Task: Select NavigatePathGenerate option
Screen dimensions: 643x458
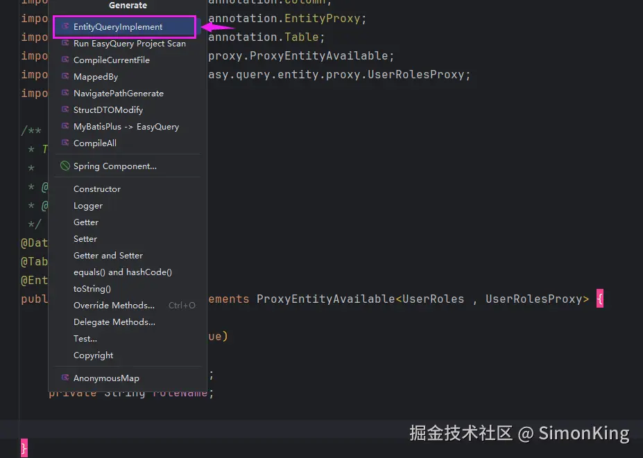Action: click(128, 94)
